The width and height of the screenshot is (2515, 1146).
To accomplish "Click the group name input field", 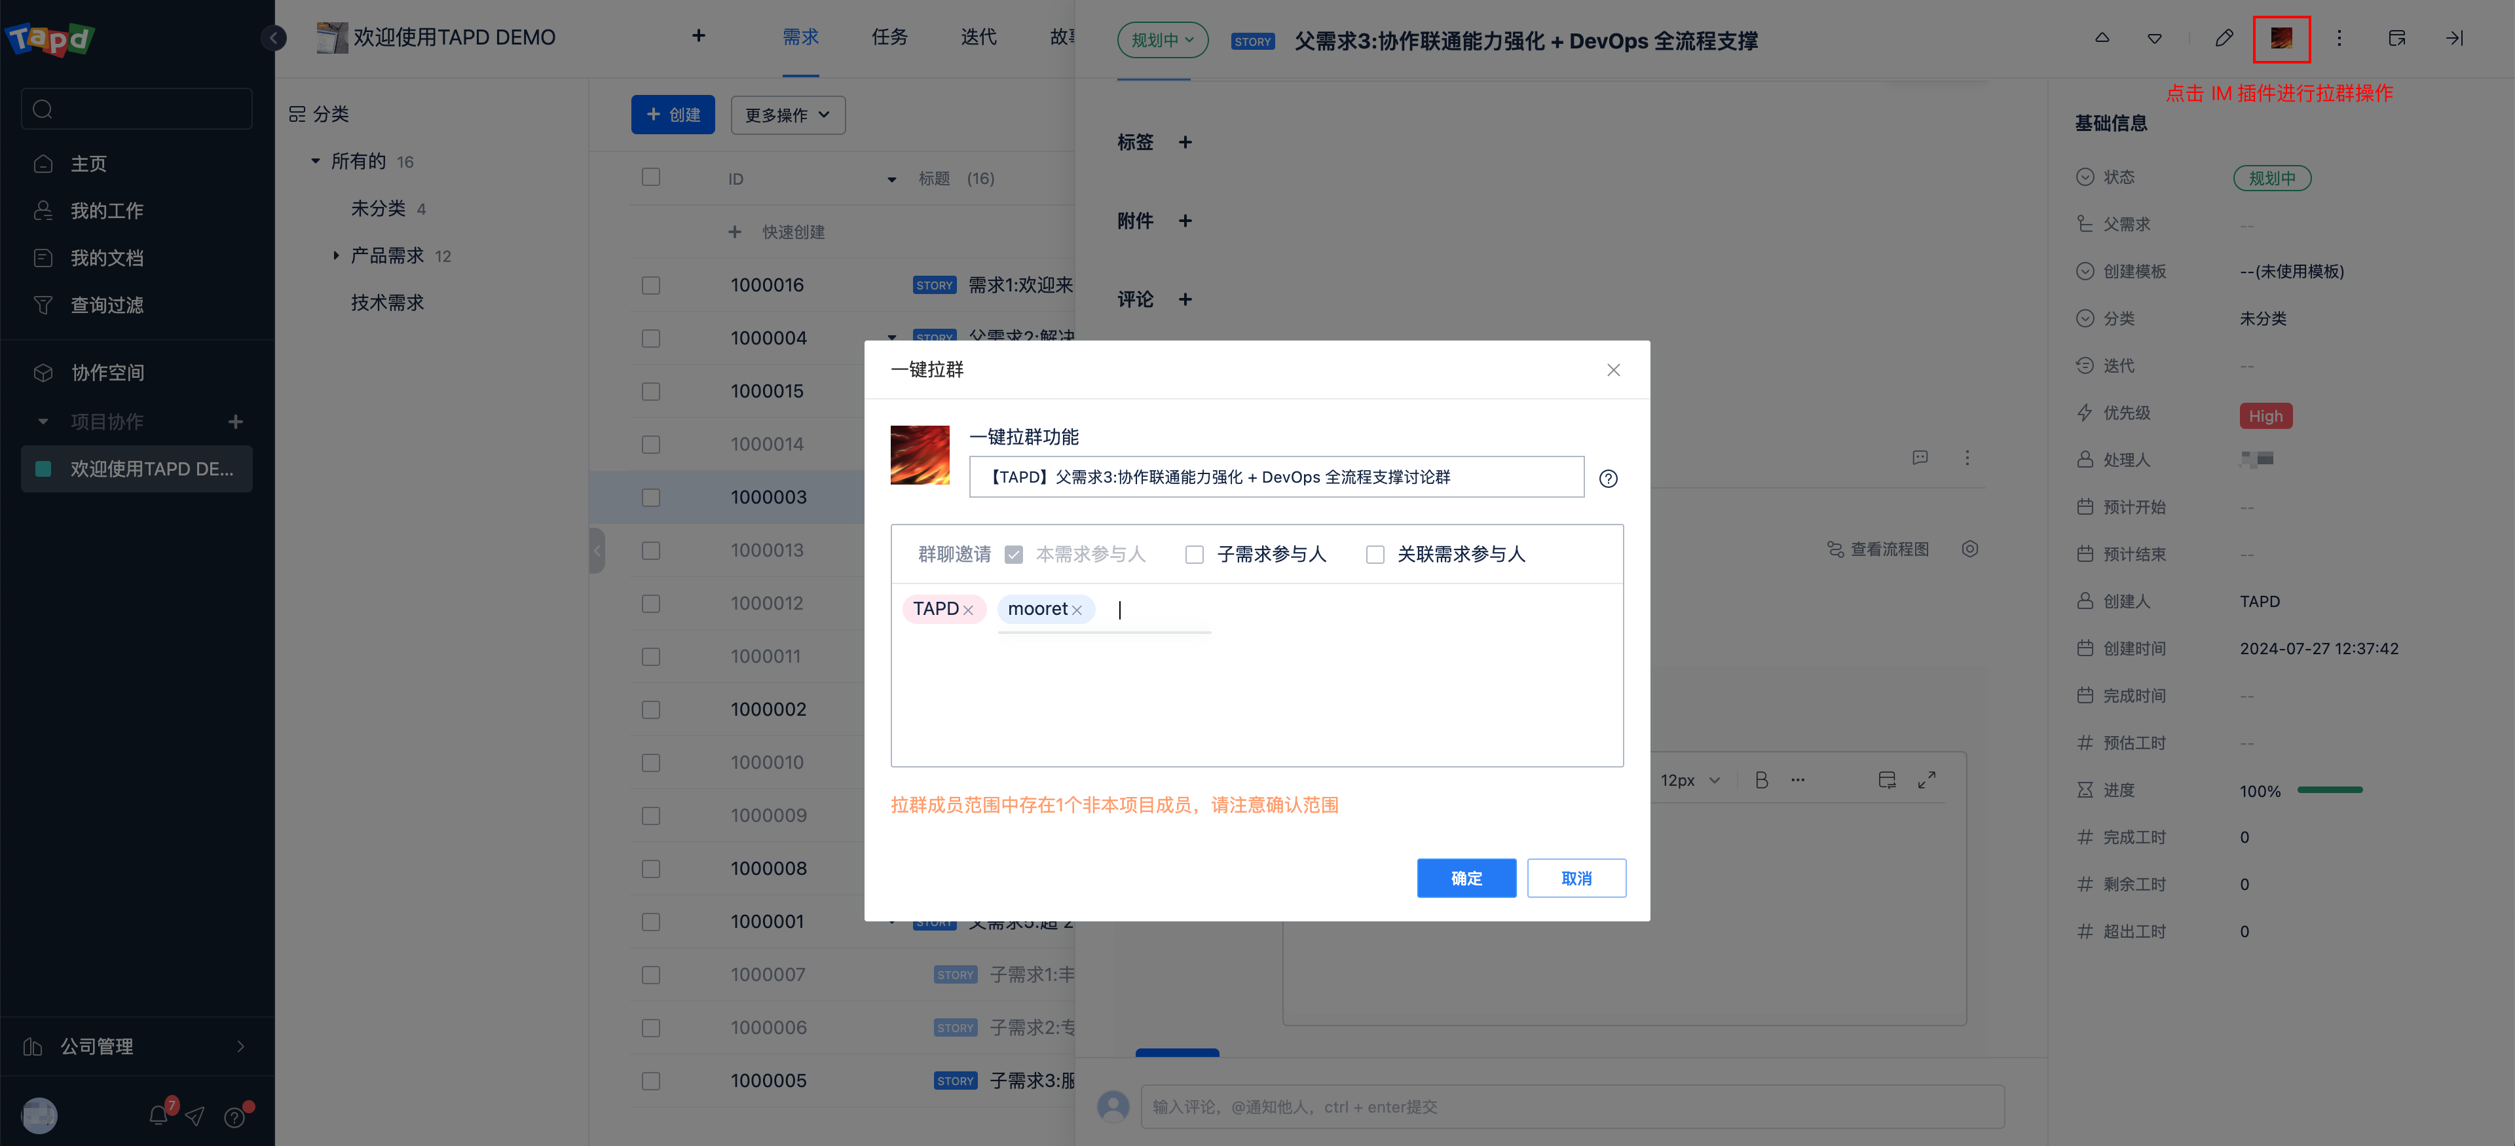I will click(x=1276, y=477).
